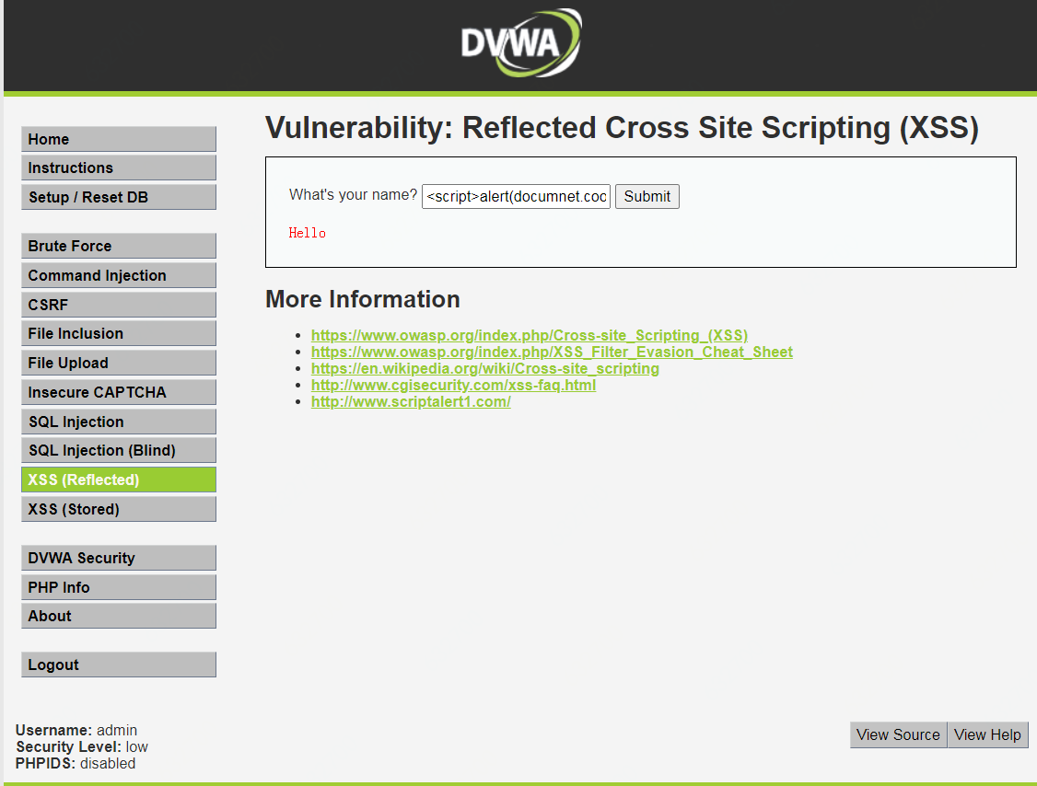The image size is (1037, 786).
Task: Open the Home menu item
Action: [119, 140]
